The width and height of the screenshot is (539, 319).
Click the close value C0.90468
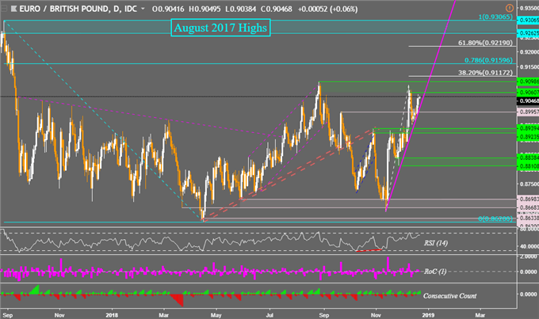277,9
